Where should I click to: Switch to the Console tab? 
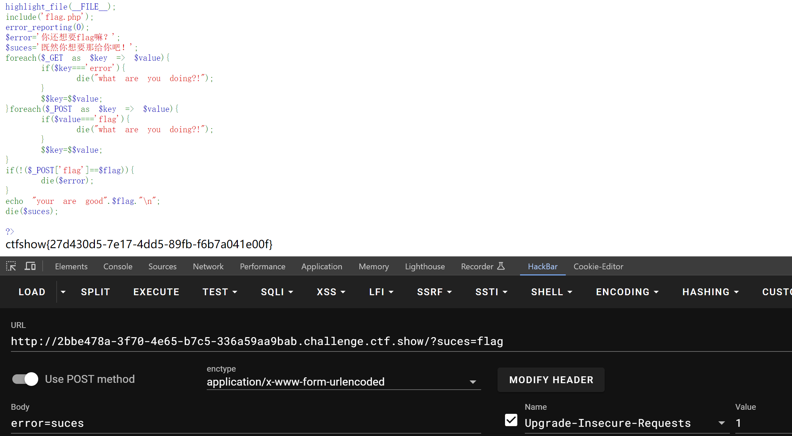tap(118, 267)
